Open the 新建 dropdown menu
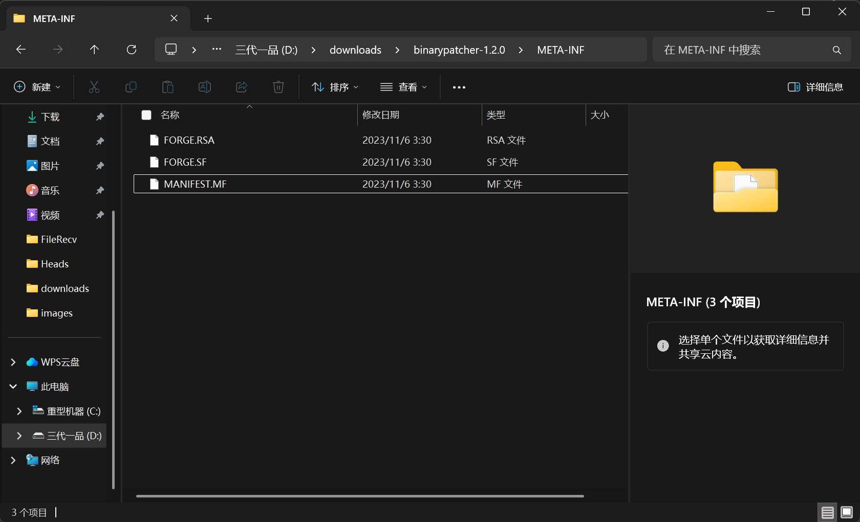Viewport: 860px width, 522px height. 37,87
